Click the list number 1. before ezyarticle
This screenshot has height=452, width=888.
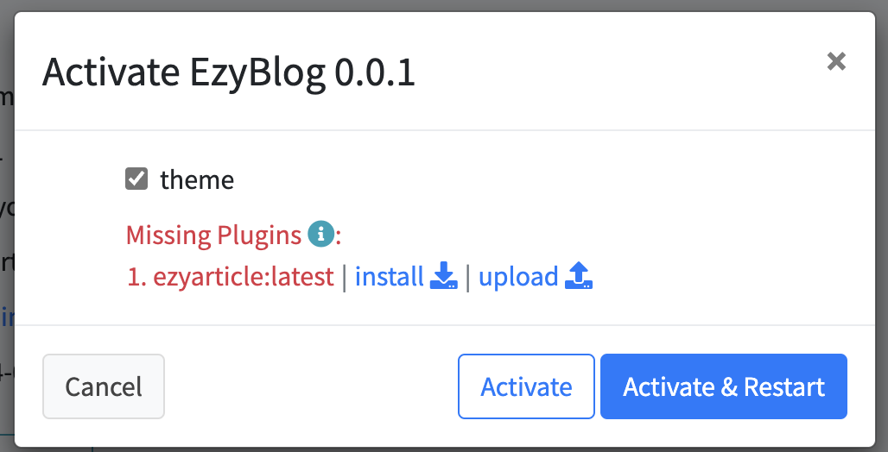136,277
